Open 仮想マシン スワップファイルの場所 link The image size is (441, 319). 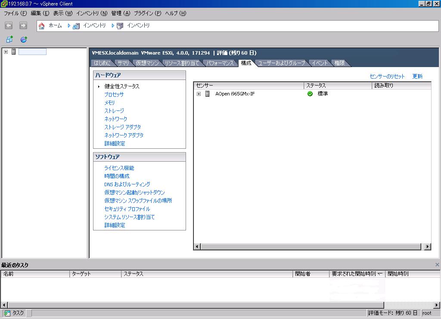138,201
